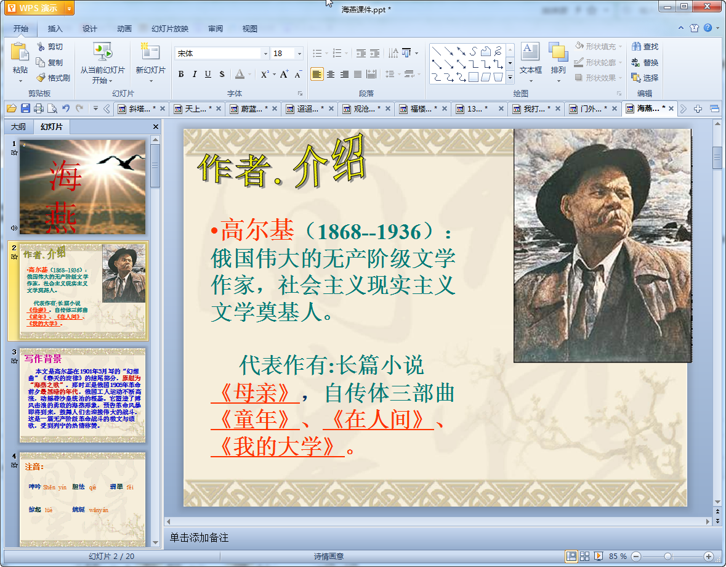Open the 动画 ribbon tab
The width and height of the screenshot is (726, 567).
point(124,29)
